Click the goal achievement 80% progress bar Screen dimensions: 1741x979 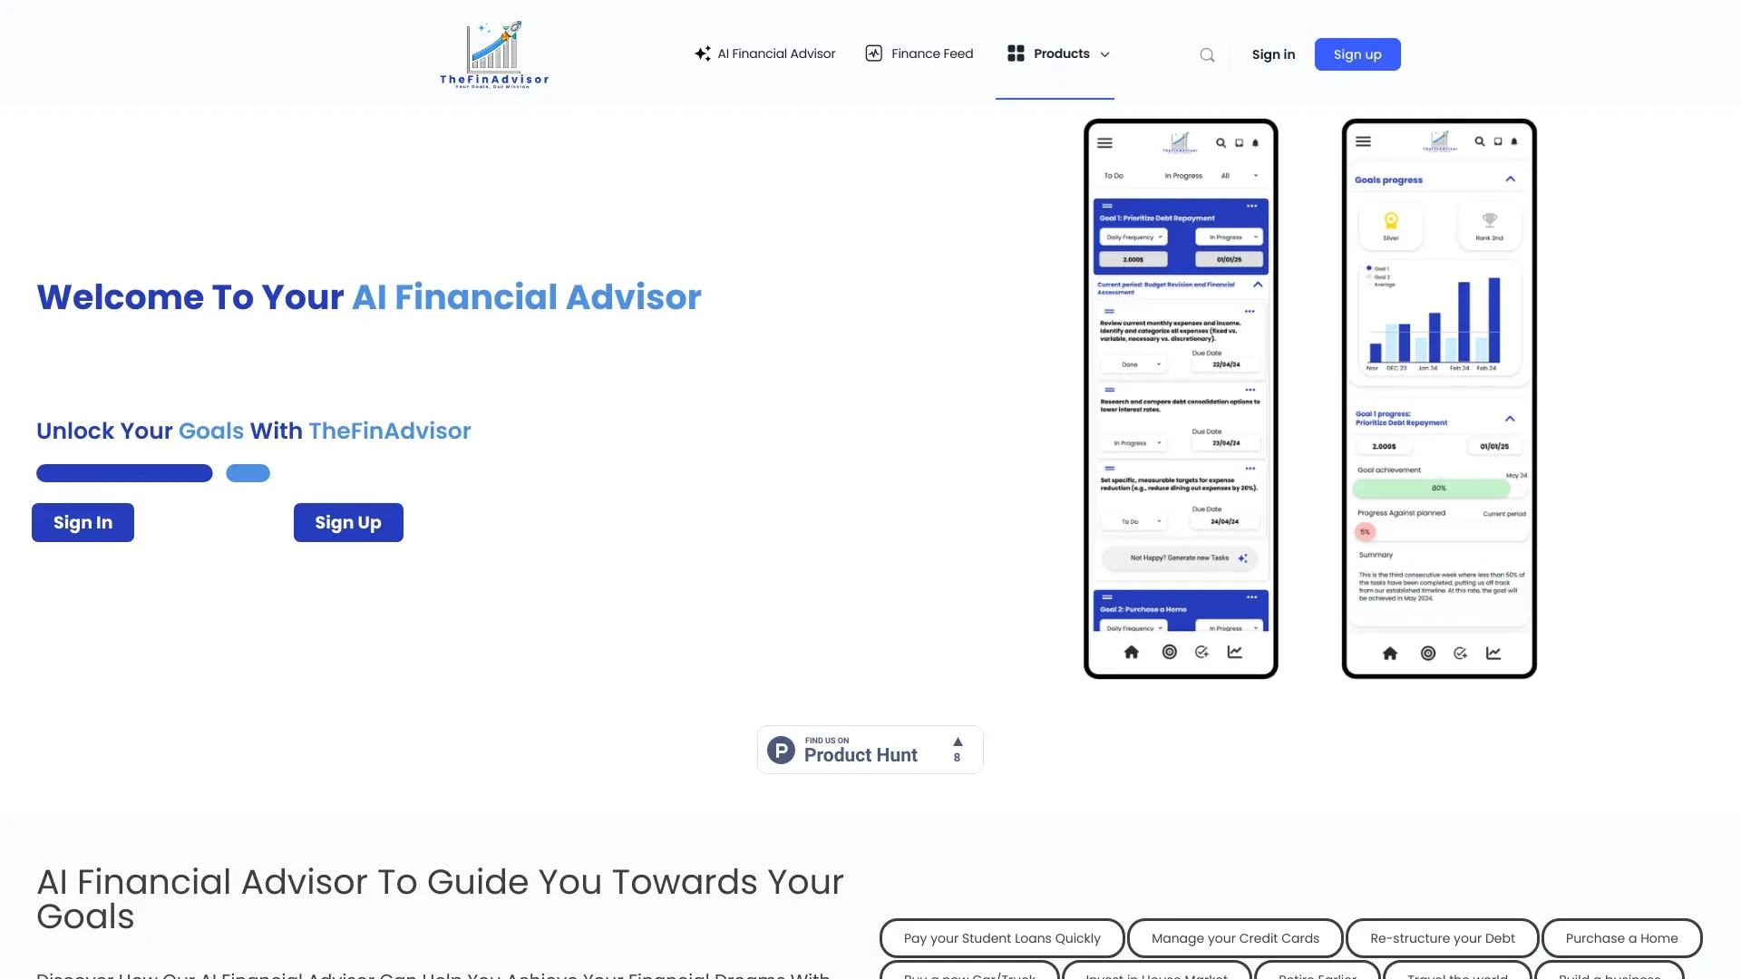click(1430, 489)
